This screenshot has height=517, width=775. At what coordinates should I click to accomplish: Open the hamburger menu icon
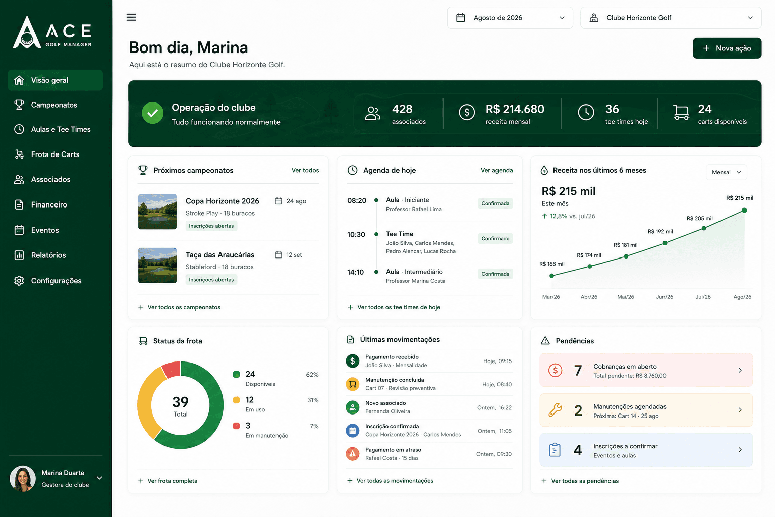[x=131, y=17]
